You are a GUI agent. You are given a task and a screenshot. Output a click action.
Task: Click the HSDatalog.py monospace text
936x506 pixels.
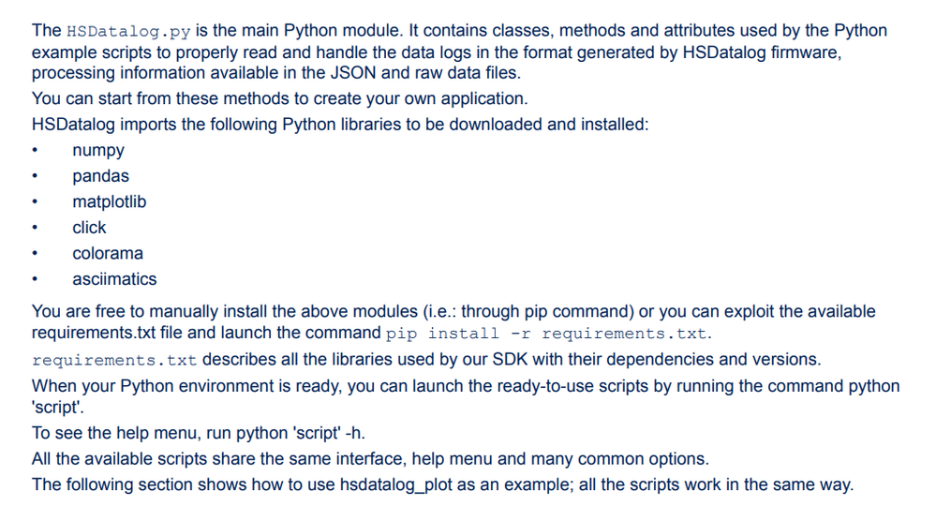[x=128, y=31]
